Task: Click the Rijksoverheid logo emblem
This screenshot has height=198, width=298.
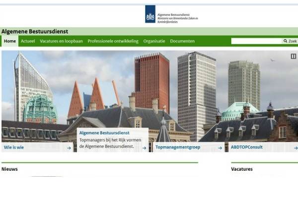Action: tap(150, 14)
